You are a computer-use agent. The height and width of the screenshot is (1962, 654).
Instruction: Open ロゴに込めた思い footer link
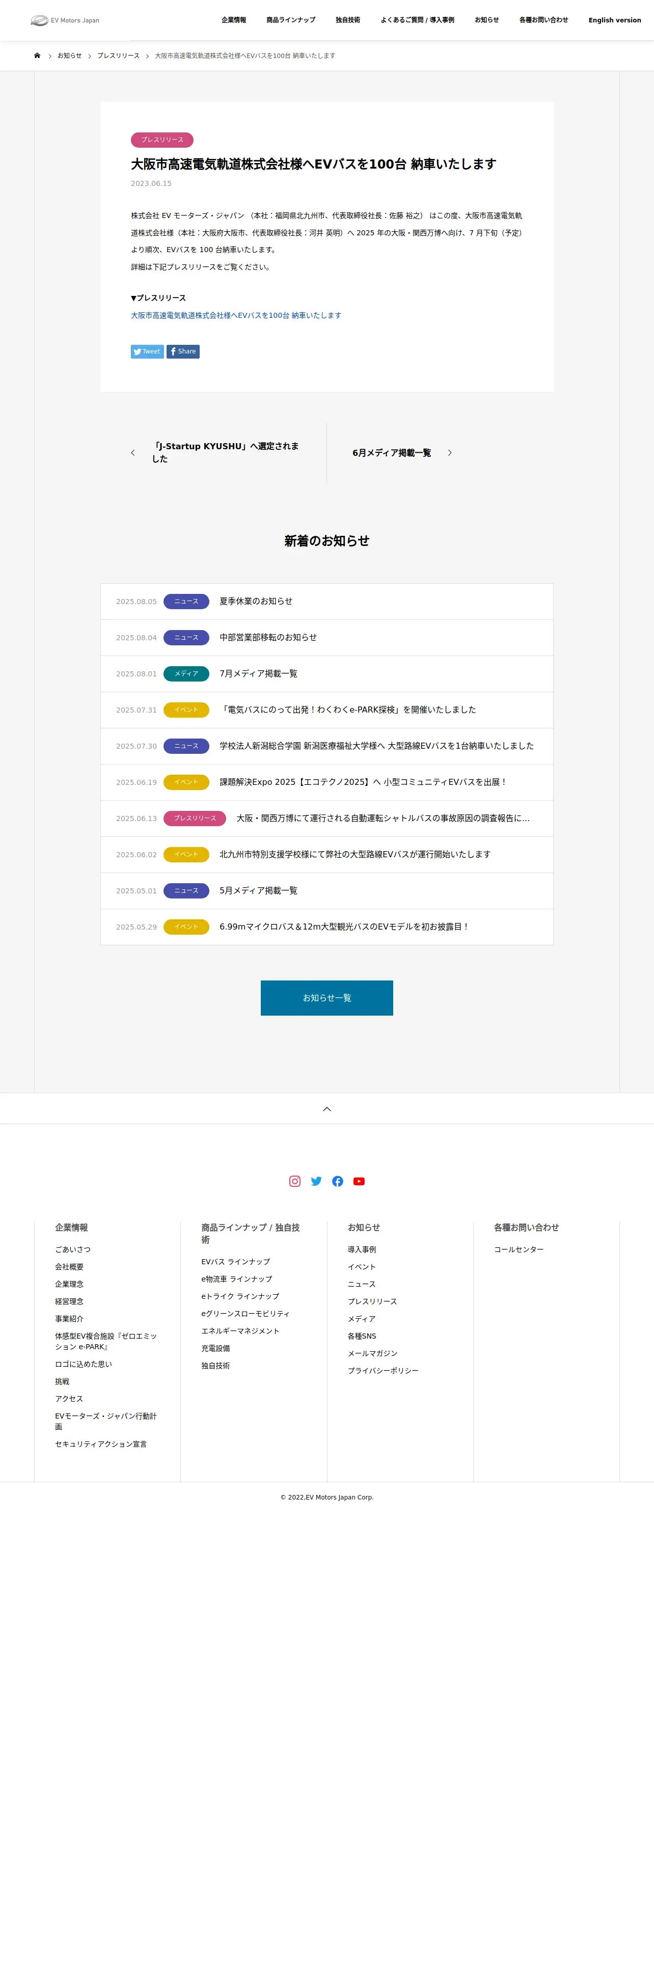(83, 1364)
